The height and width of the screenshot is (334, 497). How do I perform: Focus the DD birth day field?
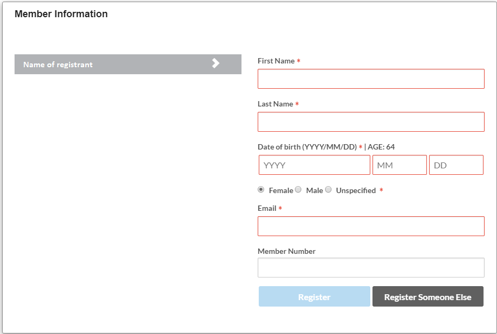tap(456, 165)
